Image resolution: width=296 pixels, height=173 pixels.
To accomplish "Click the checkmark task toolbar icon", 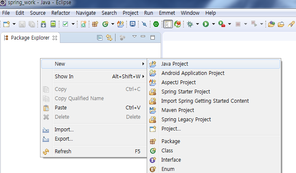I will (x=65, y=24).
